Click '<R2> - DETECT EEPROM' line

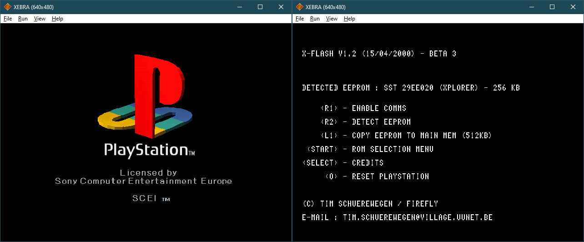(365, 122)
